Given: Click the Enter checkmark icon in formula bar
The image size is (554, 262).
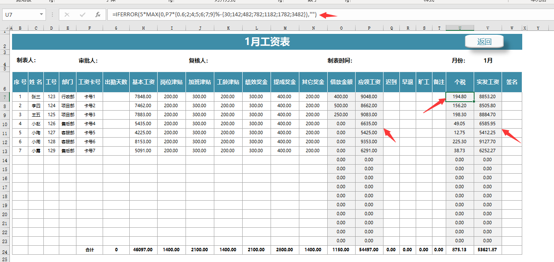Looking at the screenshot, I should pyautogui.click(x=82, y=15).
